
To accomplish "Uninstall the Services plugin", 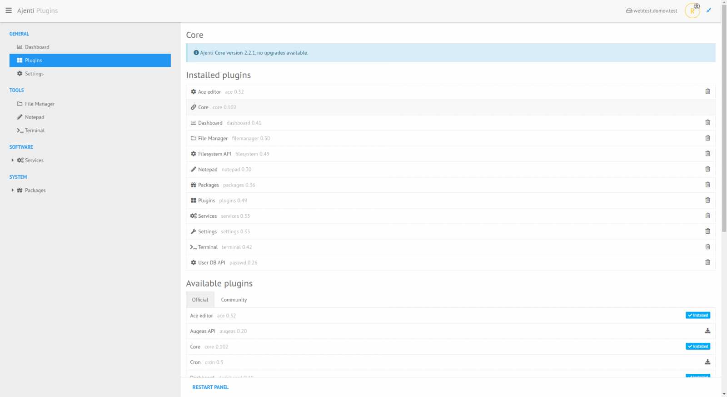I will coord(707,216).
